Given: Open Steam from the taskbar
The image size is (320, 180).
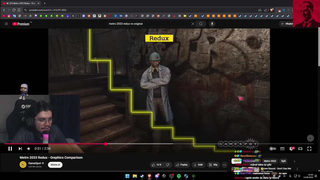Looking at the screenshot, I should pyautogui.click(x=142, y=176).
